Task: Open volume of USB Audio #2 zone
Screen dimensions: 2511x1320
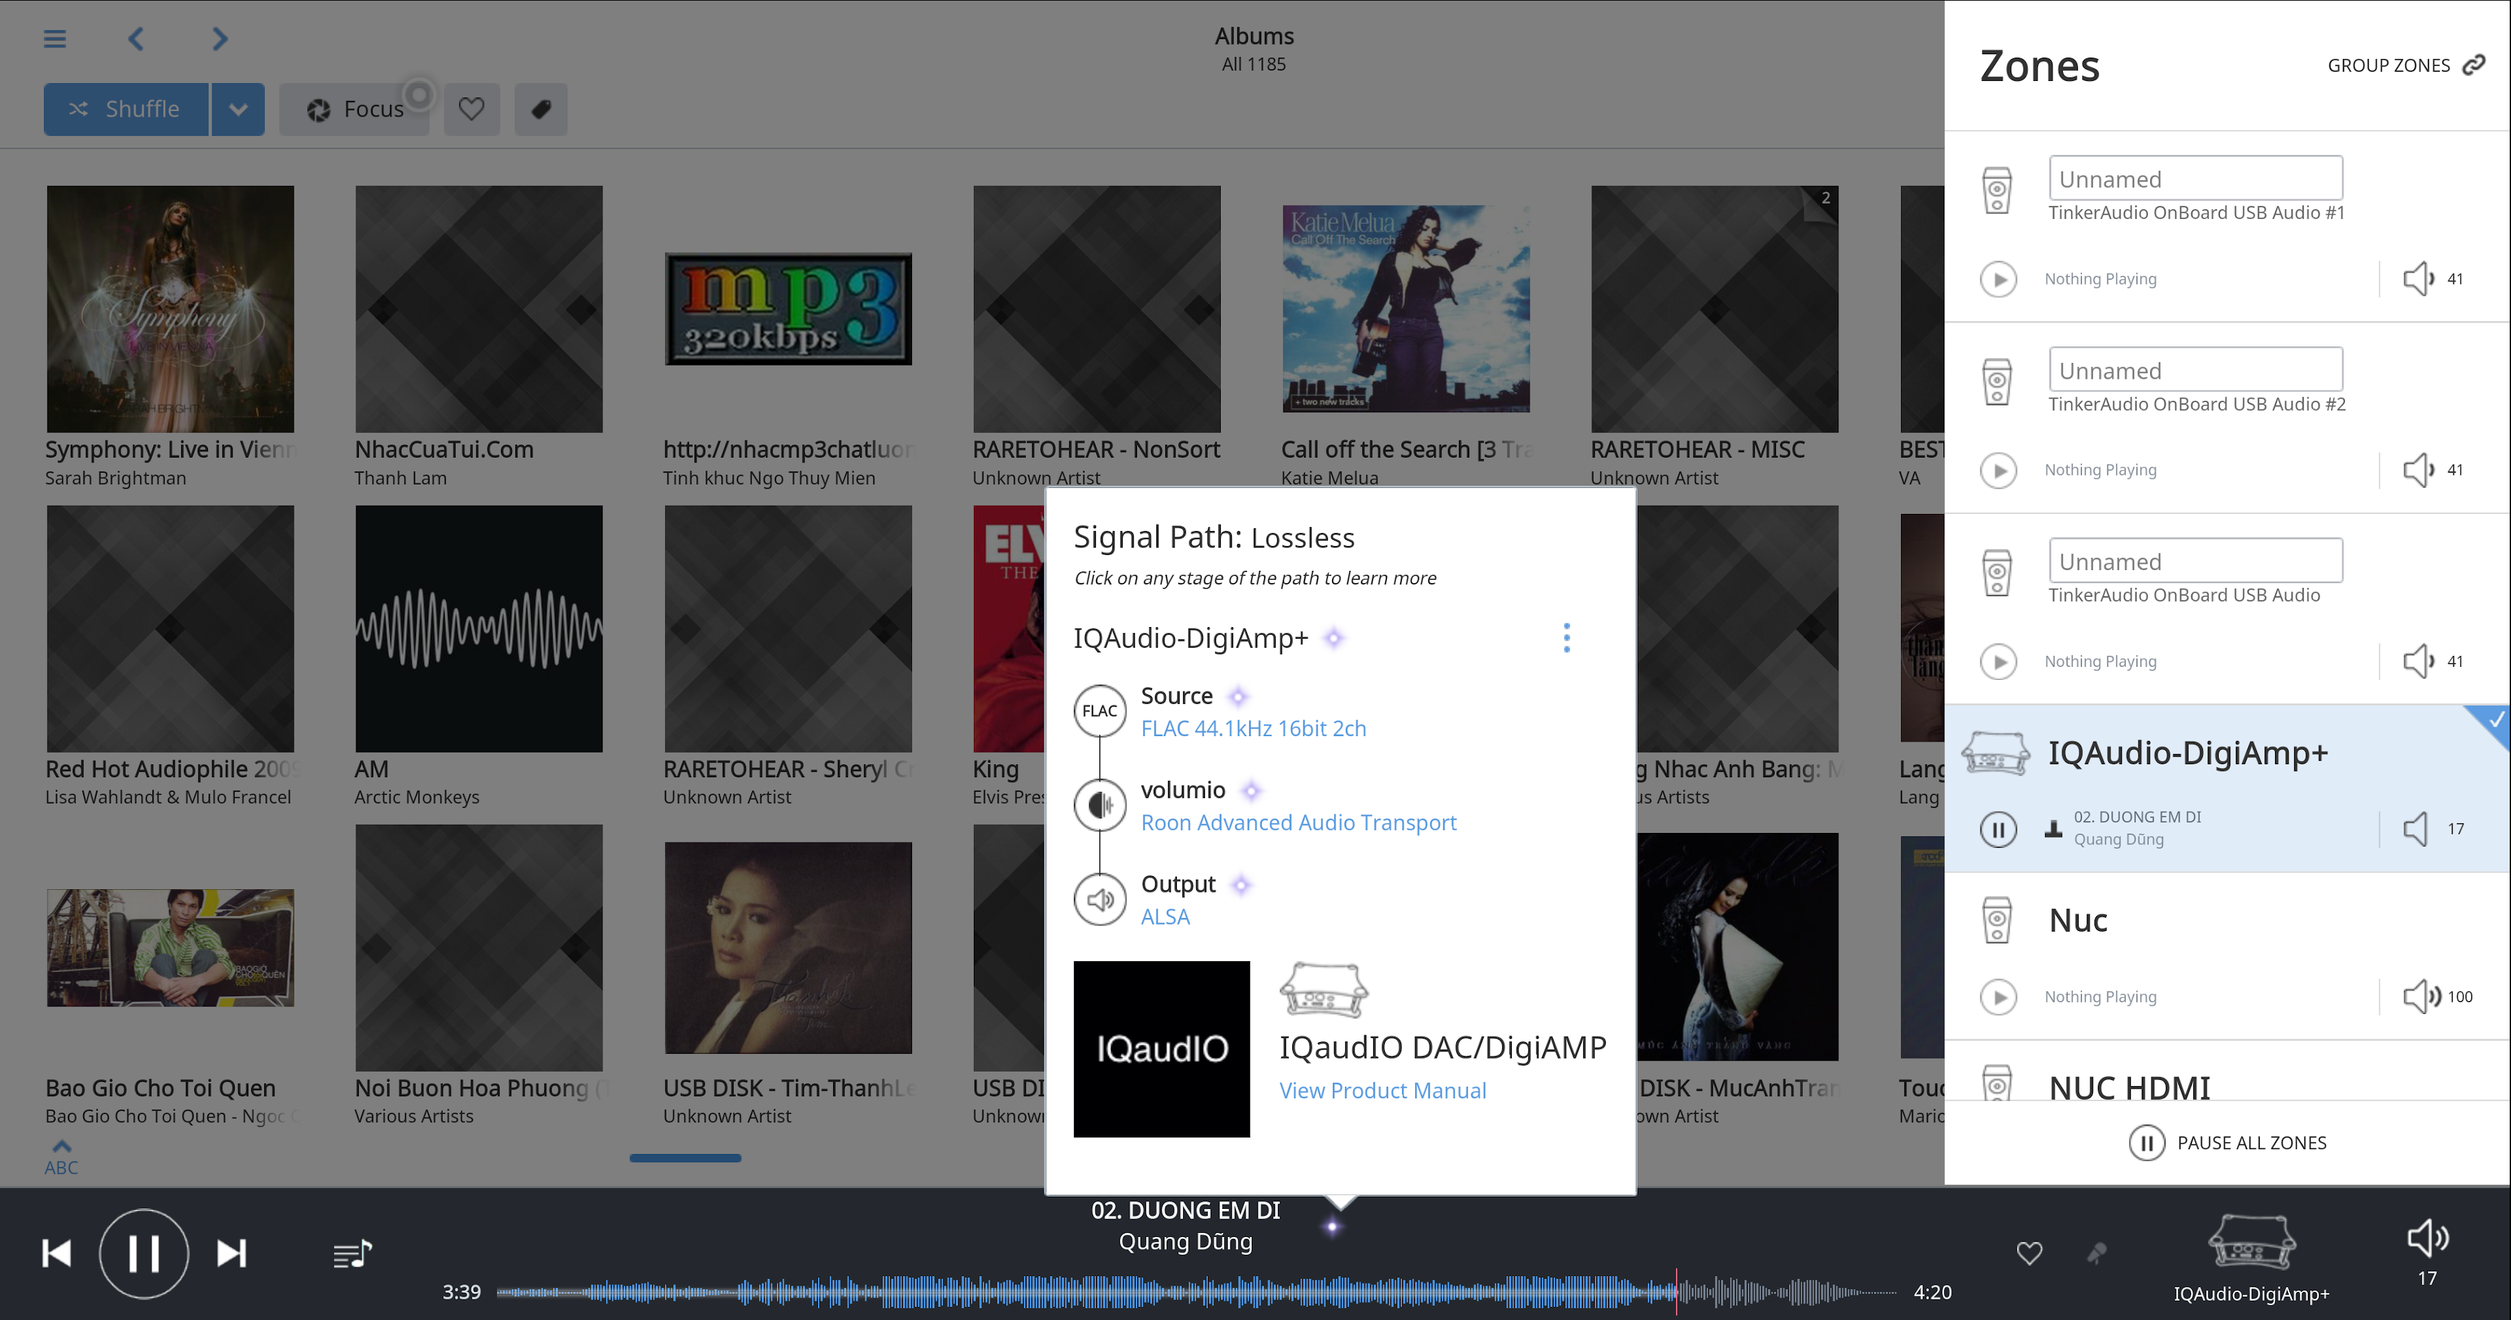Action: pyautogui.click(x=2432, y=469)
